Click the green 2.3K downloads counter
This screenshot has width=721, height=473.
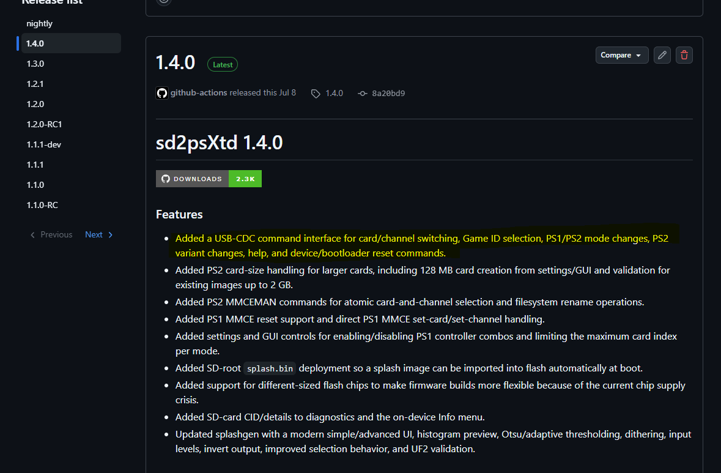pos(245,179)
